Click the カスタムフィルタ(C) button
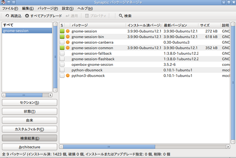This screenshot has height=158, width=236. 29,129
